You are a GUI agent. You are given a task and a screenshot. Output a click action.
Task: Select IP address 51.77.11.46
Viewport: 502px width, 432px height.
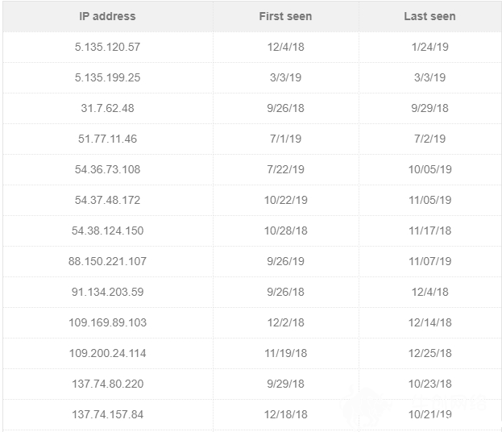point(107,139)
